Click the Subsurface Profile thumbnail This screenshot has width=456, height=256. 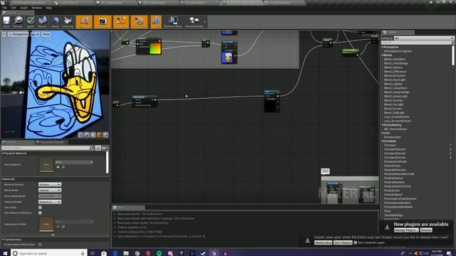coord(46,224)
